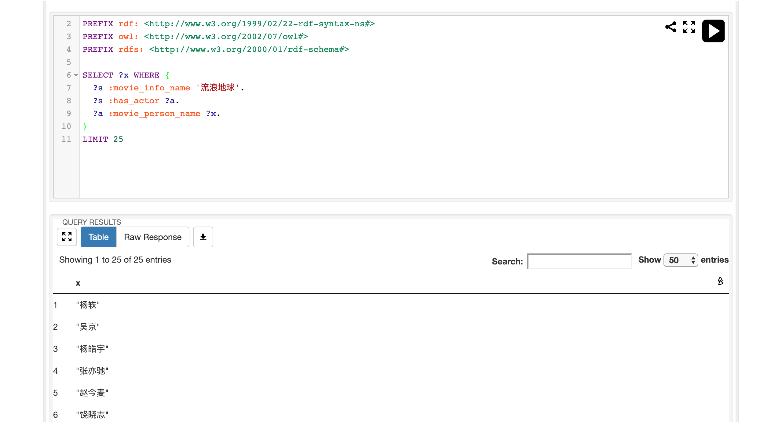Click result 饶晓志 in row 6

point(92,414)
